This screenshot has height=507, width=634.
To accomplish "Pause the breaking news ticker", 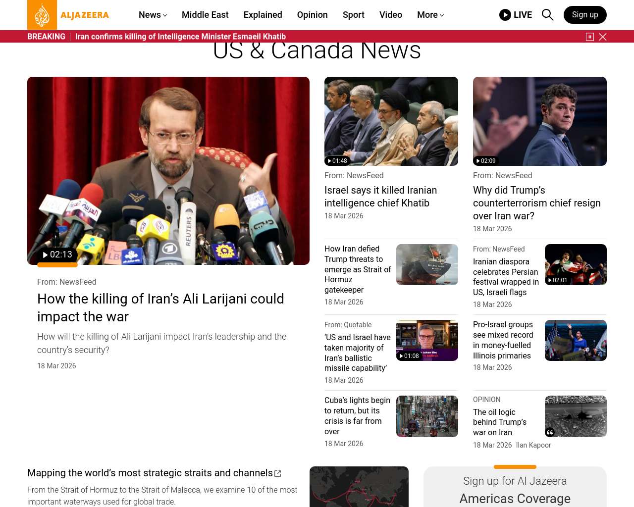I will 590,37.
